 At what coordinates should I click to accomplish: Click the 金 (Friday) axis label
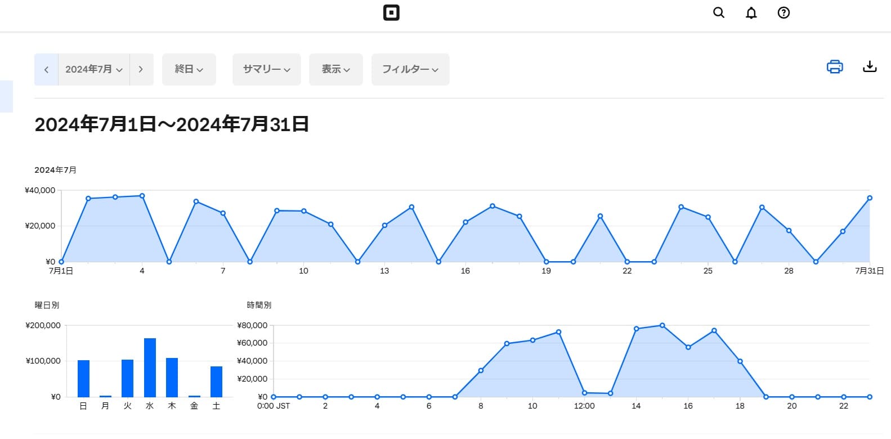pos(194,406)
